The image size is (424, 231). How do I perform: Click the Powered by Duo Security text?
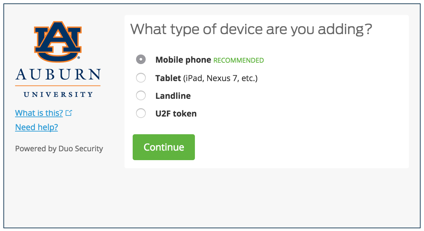(x=59, y=149)
